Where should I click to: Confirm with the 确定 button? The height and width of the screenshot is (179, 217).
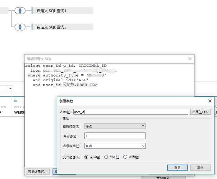click(x=177, y=168)
